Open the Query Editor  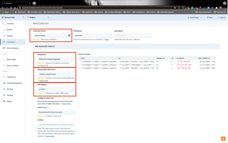(x=11, y=60)
